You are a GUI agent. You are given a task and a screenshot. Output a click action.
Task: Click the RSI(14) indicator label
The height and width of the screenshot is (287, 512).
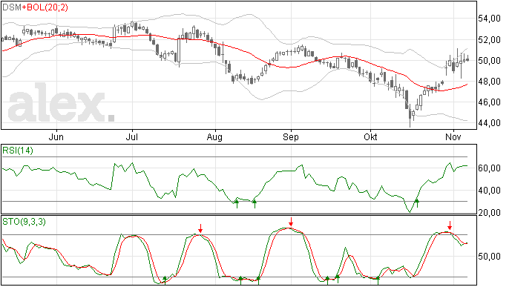18,151
